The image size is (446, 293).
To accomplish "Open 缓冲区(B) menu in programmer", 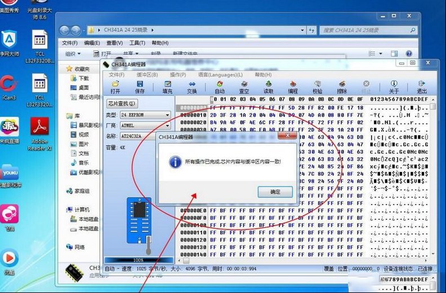I will (x=147, y=74).
